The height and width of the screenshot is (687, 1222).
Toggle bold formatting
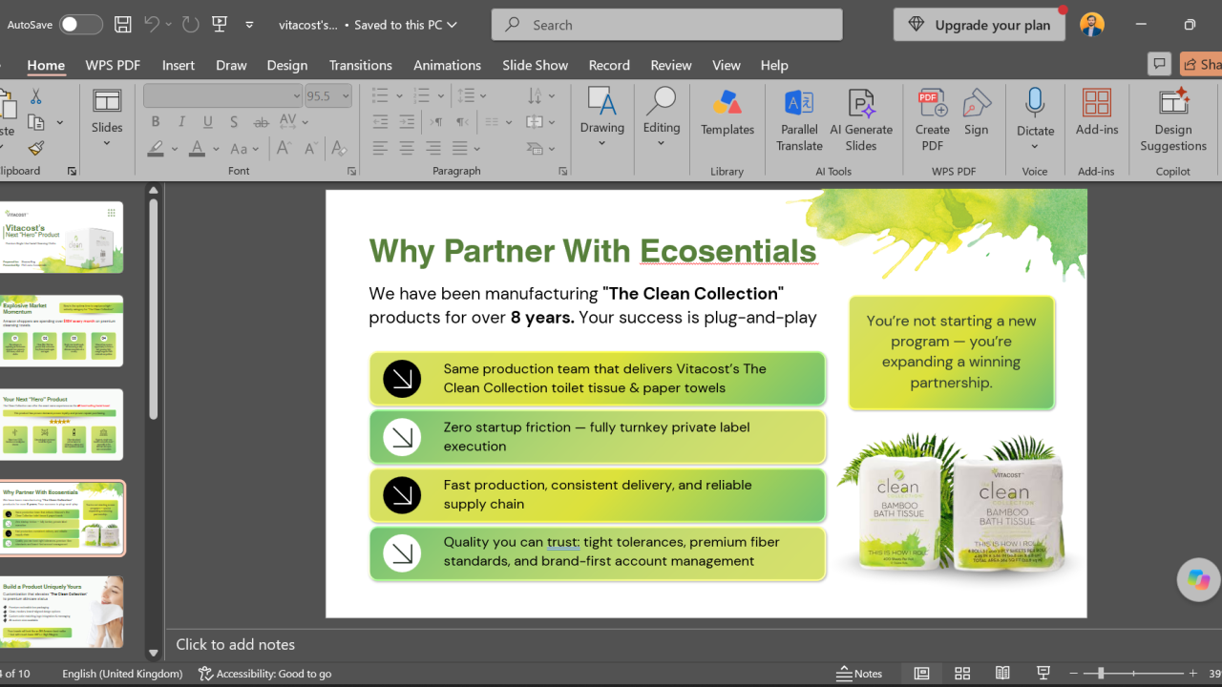pyautogui.click(x=156, y=122)
